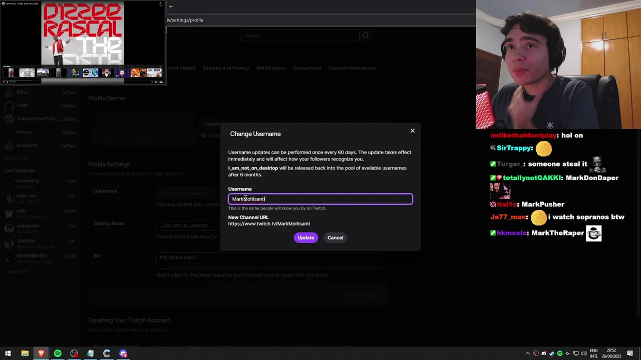Open the purple chat app taskbar icon
This screenshot has height=360, width=641.
123,353
